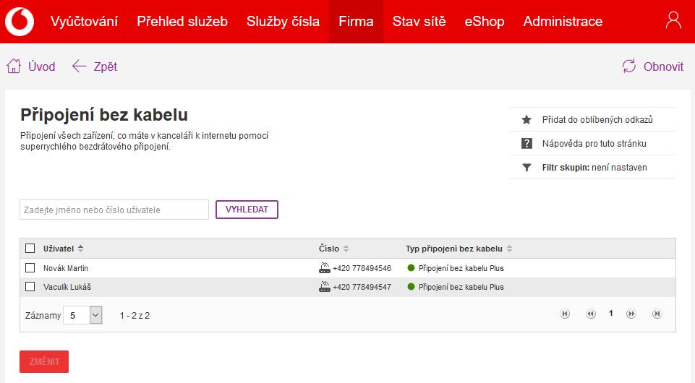Click the ZMĚNIT button

click(44, 362)
